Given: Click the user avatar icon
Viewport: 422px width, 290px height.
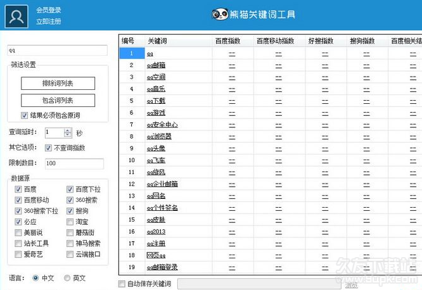Looking at the screenshot, I should [16, 16].
